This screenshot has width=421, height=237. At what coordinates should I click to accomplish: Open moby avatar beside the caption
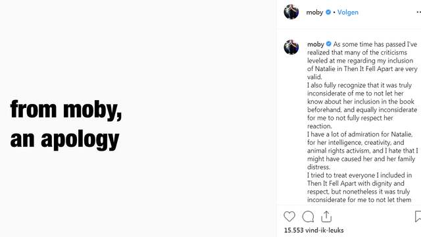click(x=291, y=47)
